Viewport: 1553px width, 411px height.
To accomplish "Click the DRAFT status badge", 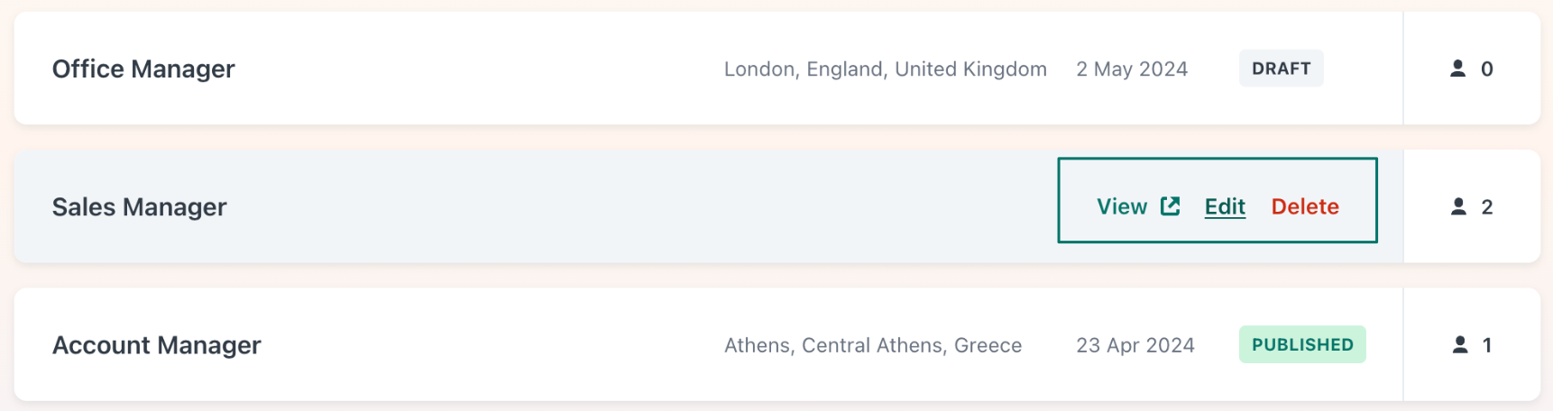I will [1282, 68].
